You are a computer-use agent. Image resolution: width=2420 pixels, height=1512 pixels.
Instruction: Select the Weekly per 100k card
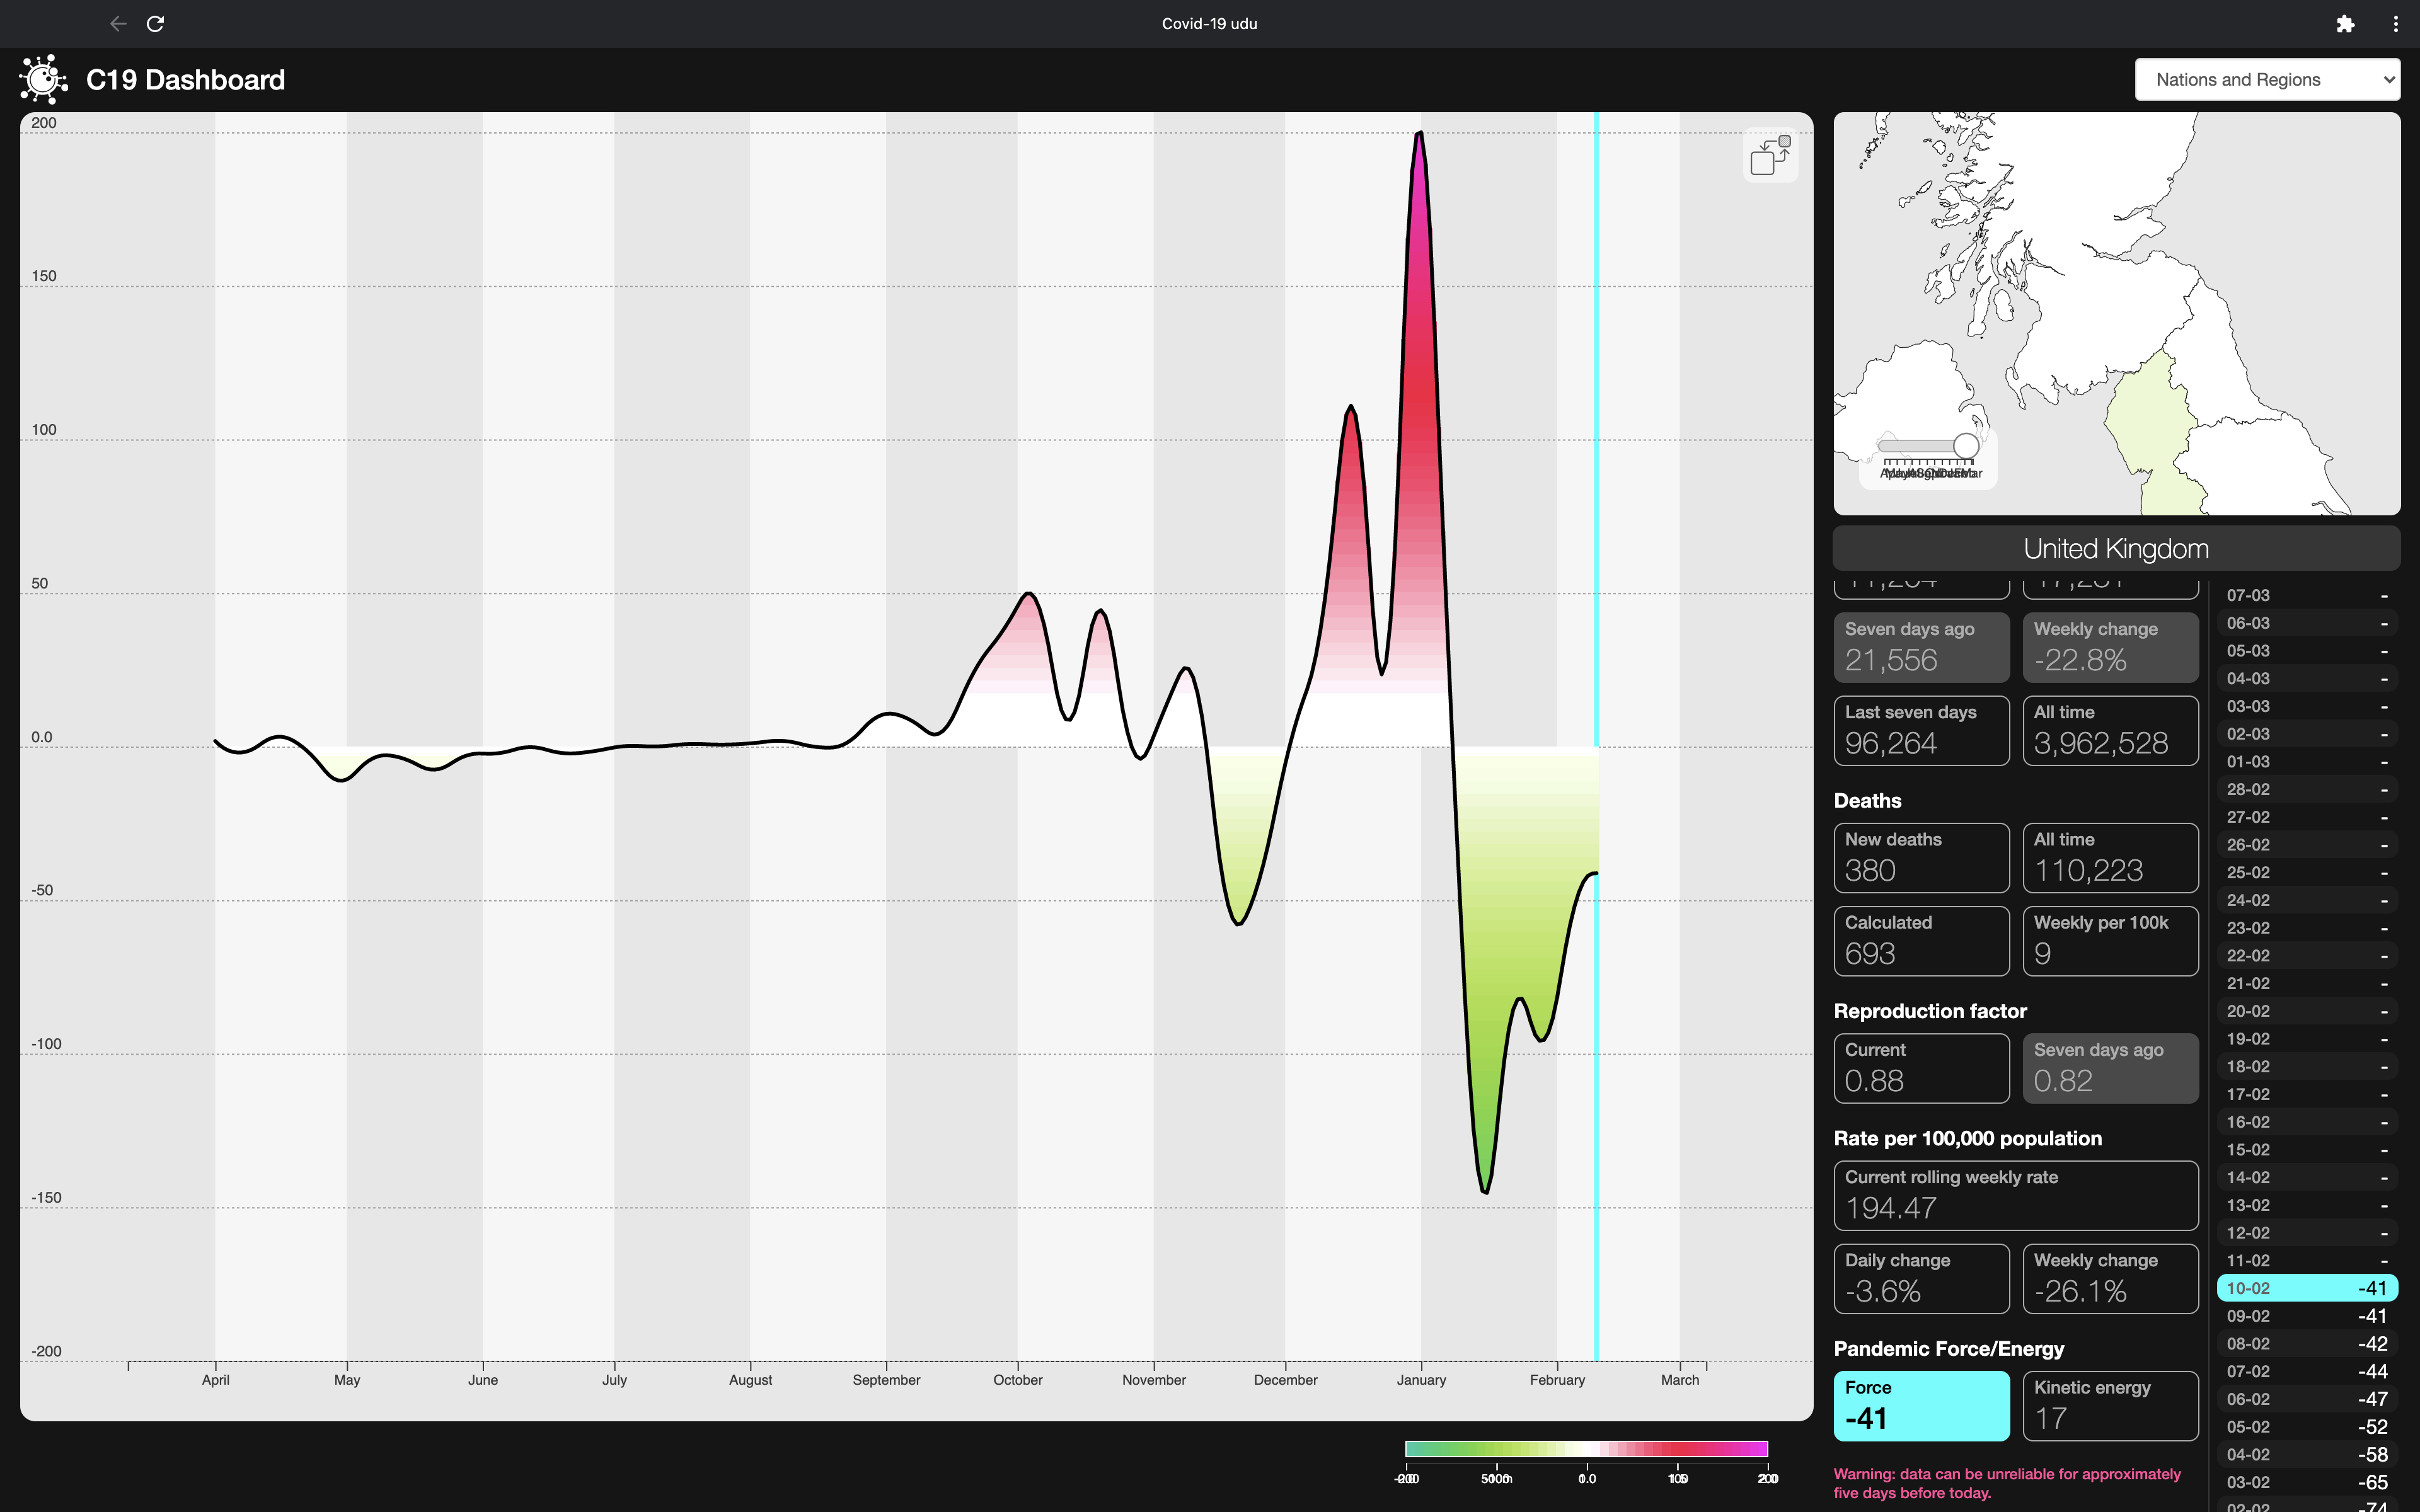pyautogui.click(x=2110, y=941)
